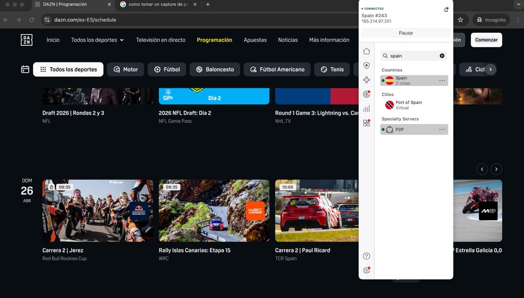Click the Spain #243 server name
Image resolution: width=524 pixels, height=298 pixels.
click(374, 15)
